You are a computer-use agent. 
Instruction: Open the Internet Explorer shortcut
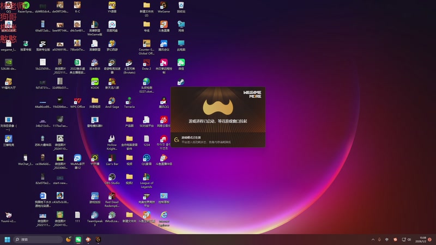[164, 219]
